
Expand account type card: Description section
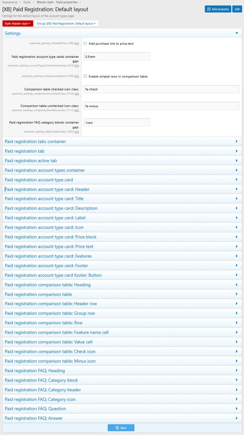pos(122,208)
